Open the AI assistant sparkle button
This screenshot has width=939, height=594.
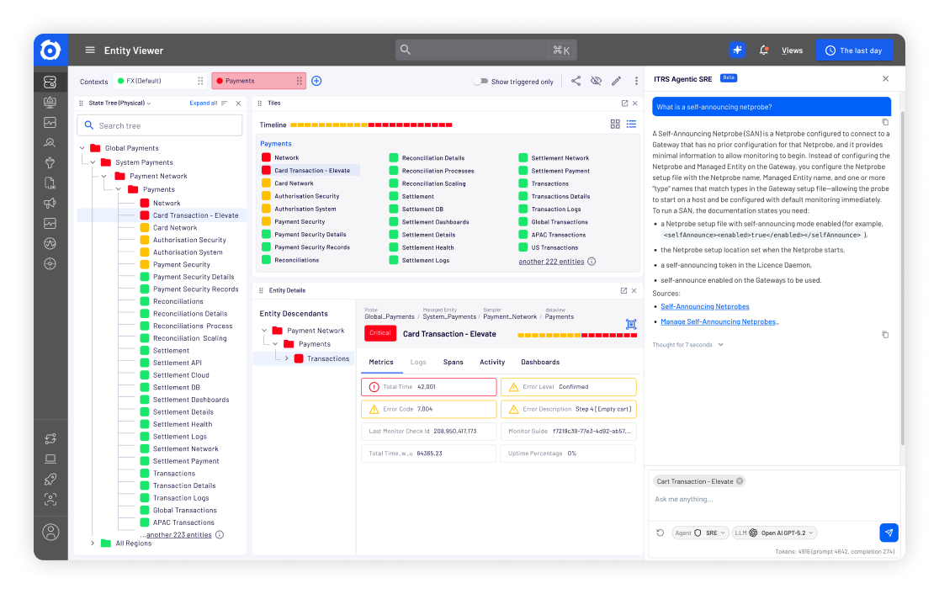coord(738,50)
